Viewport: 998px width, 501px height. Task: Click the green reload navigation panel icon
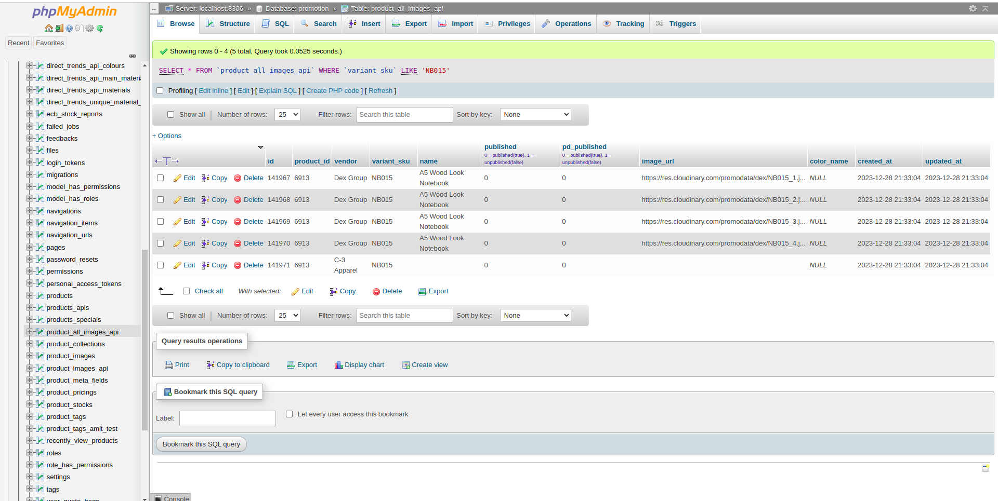click(x=100, y=28)
